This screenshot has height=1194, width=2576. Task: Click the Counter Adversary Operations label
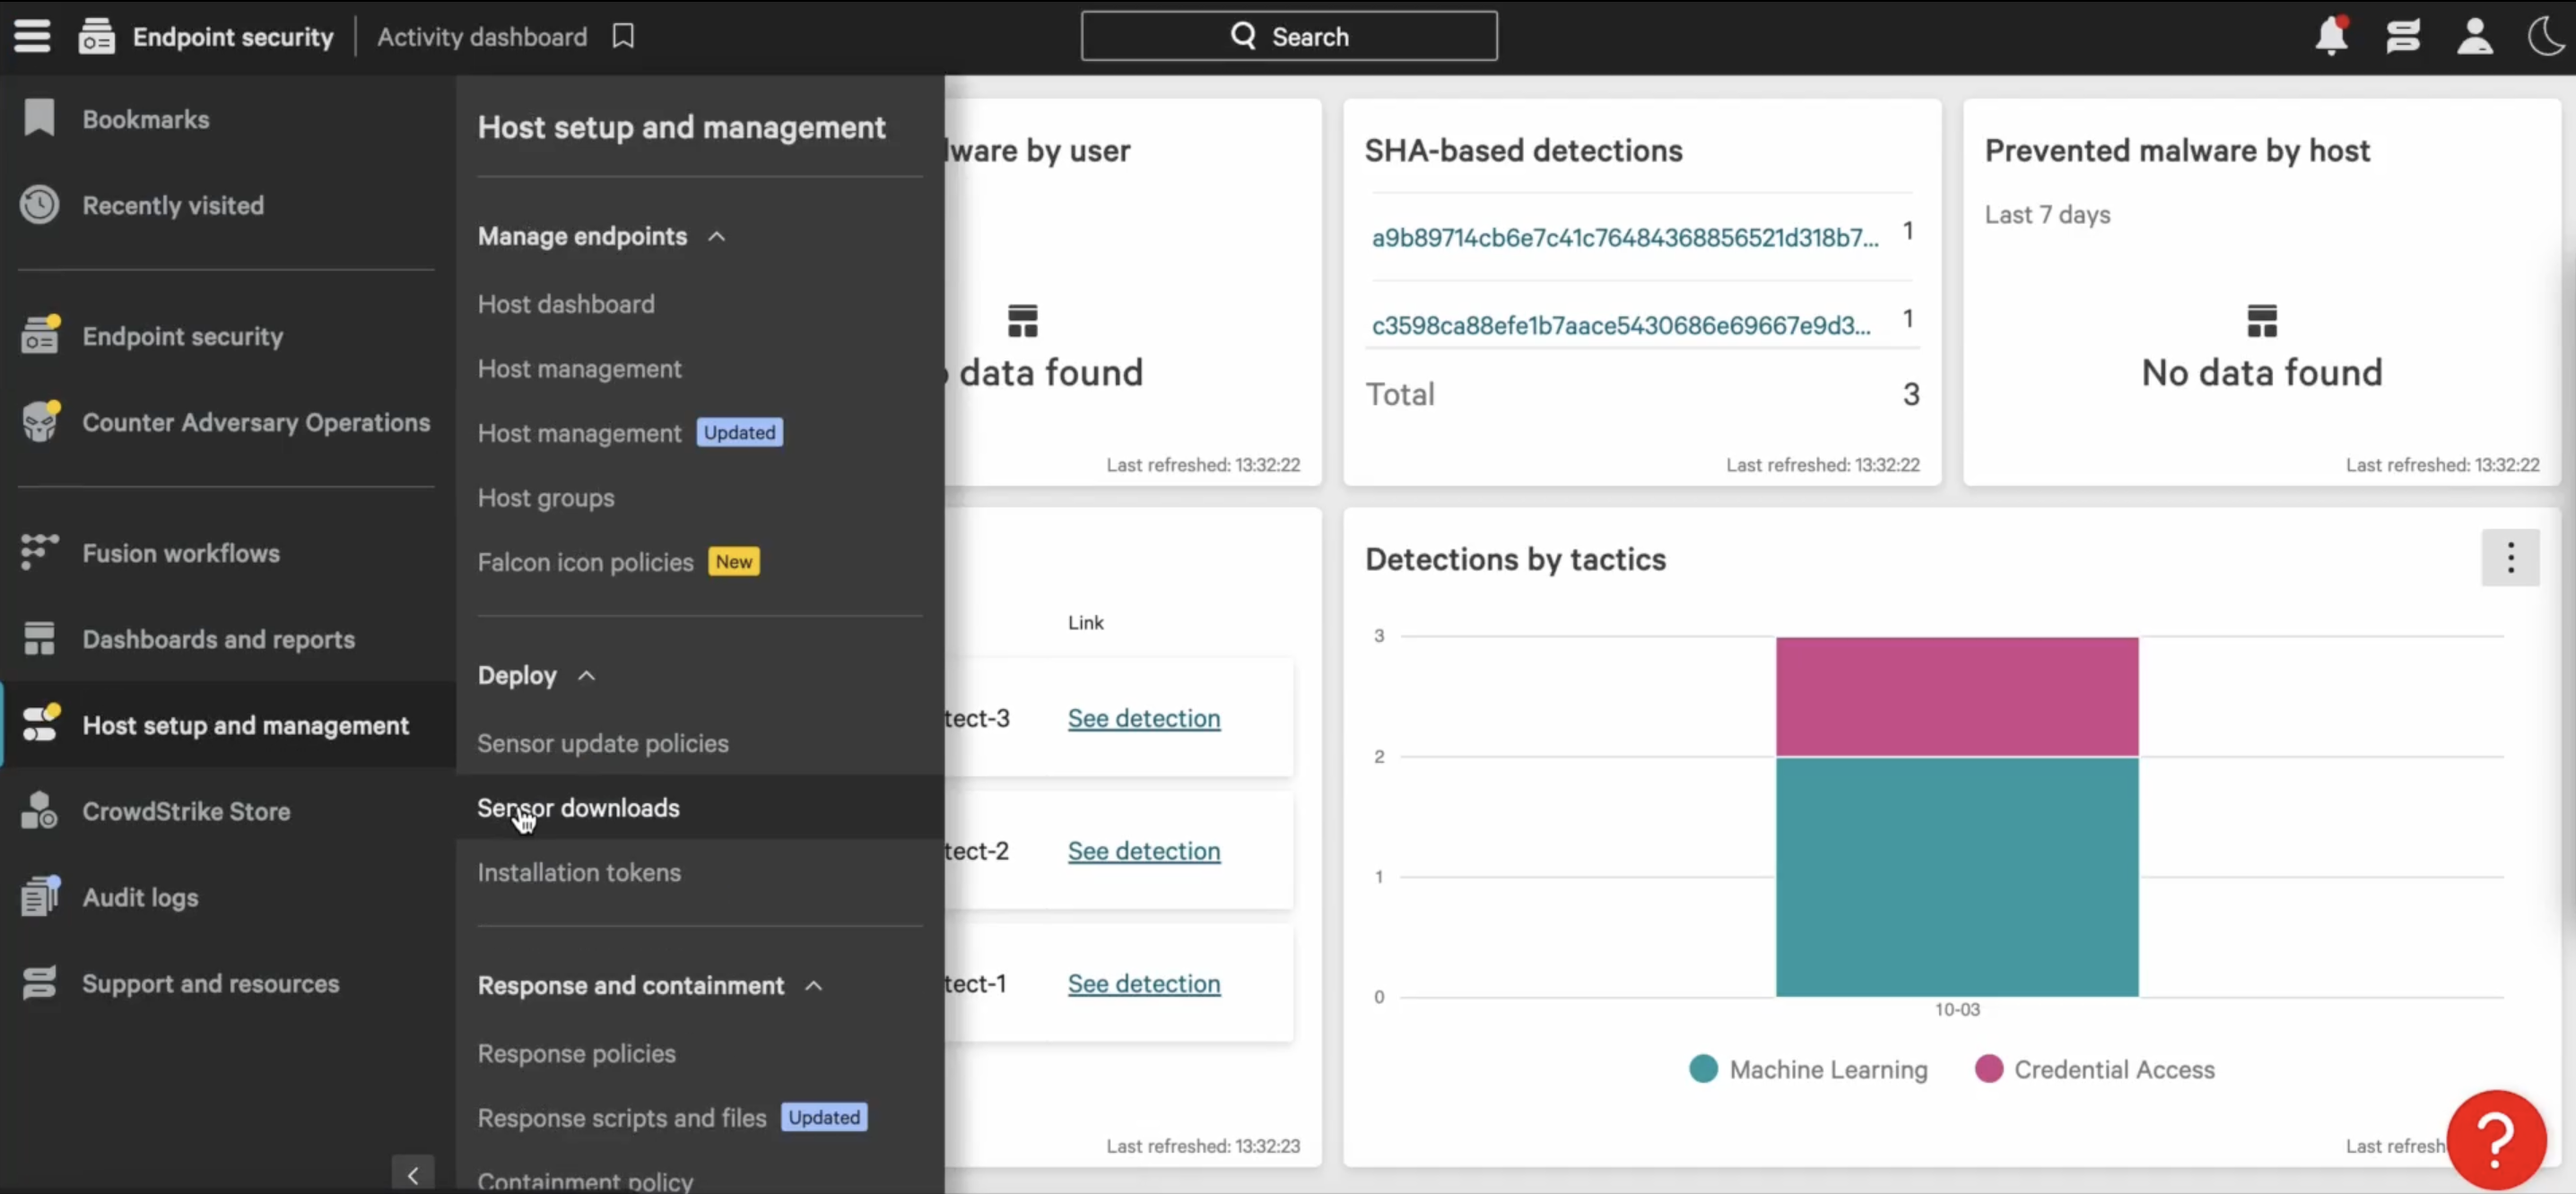coord(256,421)
